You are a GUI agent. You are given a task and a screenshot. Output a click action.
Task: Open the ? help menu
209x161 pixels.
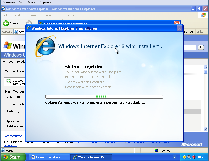[x=74, y=15]
